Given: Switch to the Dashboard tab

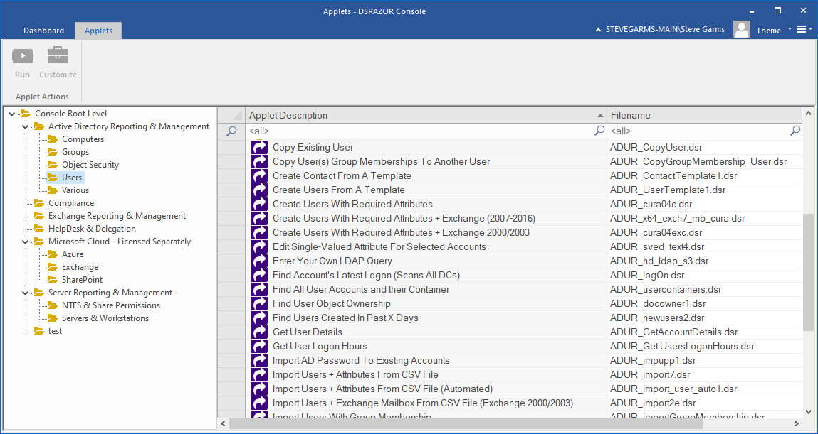Looking at the screenshot, I should click(43, 31).
